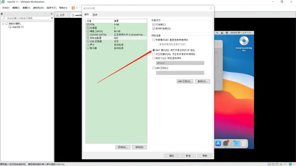Close the 主页 home tab

click(68, 15)
